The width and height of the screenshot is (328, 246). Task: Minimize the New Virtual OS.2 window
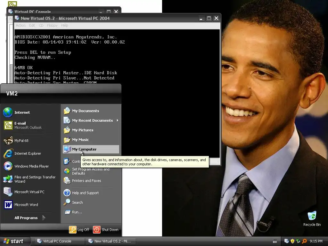(201, 18)
